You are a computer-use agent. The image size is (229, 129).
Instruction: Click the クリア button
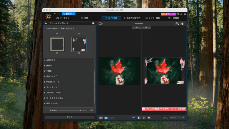70,117
